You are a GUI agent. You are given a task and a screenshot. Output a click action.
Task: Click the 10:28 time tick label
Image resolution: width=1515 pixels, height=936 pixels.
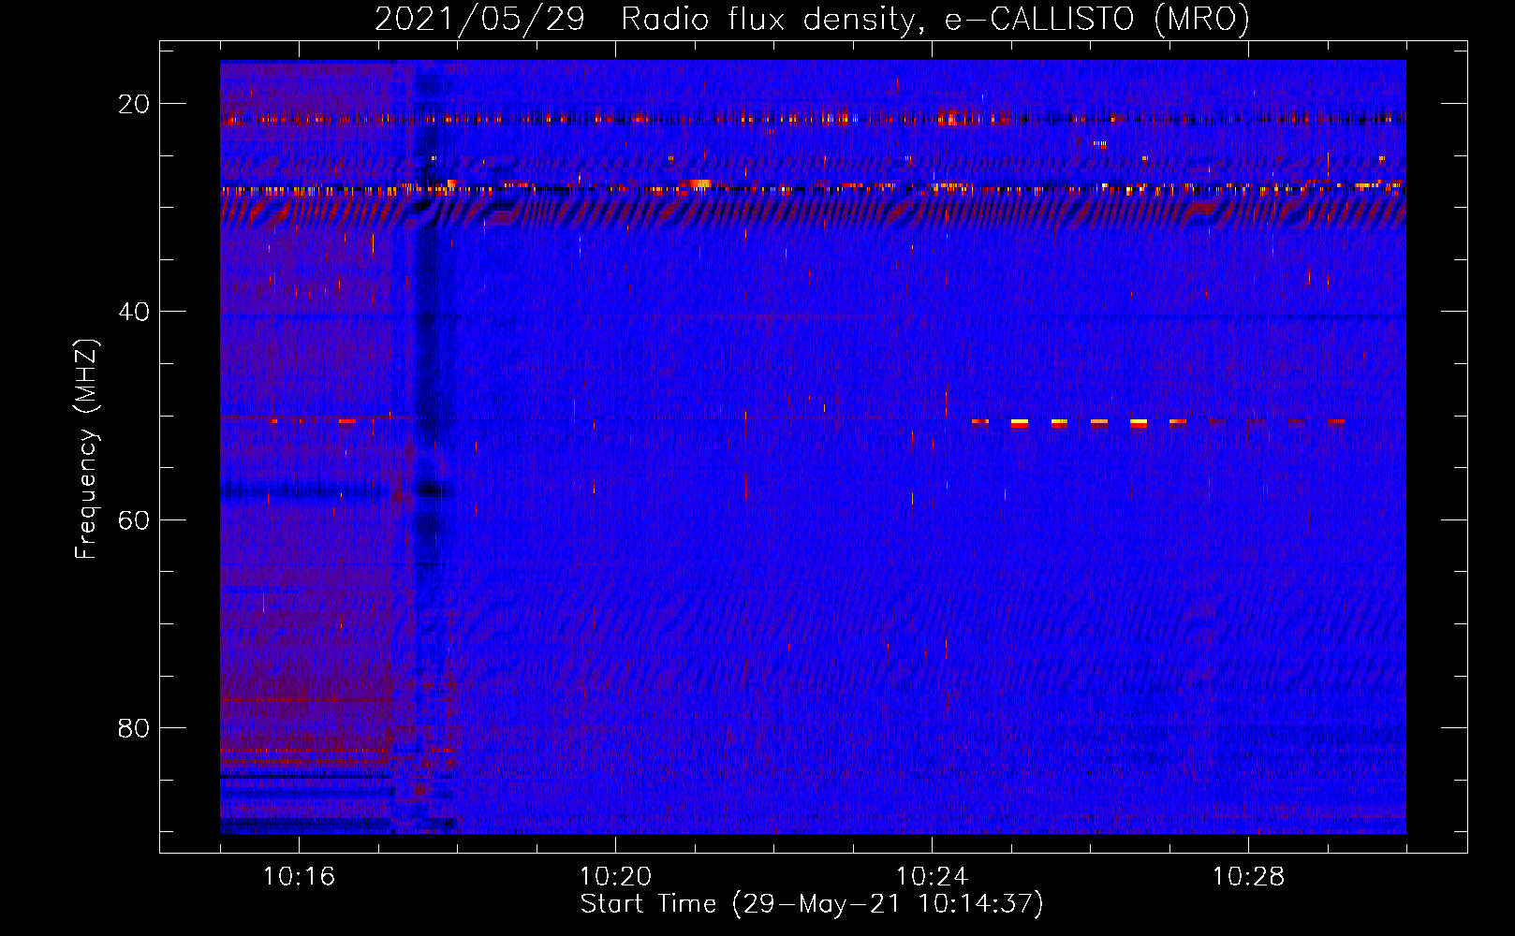(1248, 877)
